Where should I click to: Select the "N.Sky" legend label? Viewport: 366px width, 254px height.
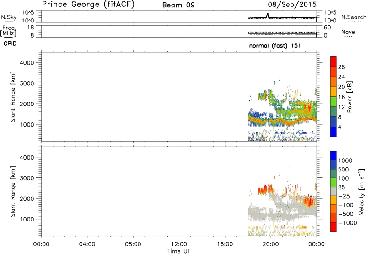pos(9,17)
